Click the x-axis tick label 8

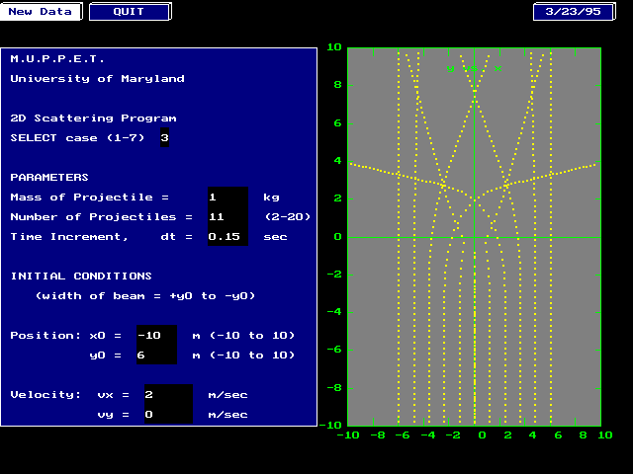(583, 435)
